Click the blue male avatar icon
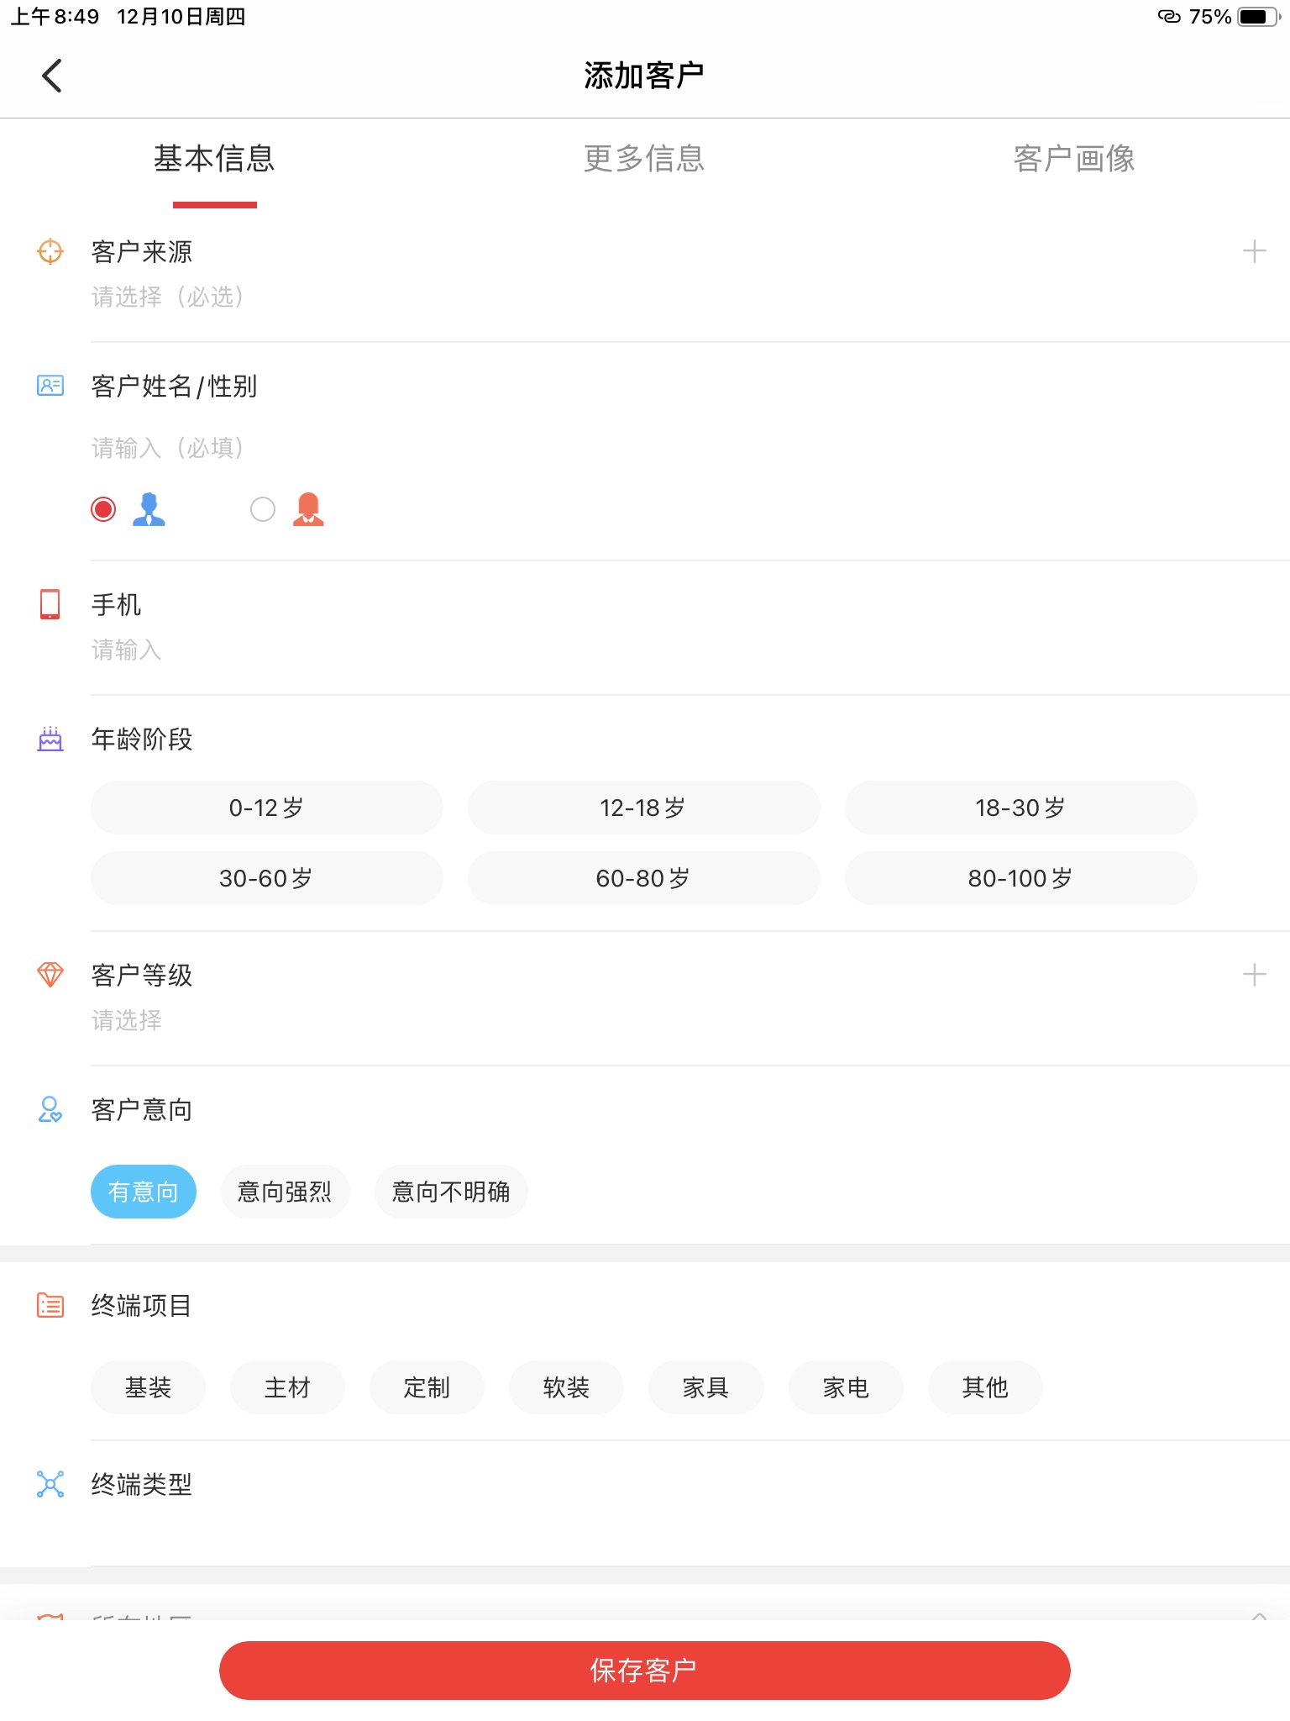This screenshot has width=1290, height=1721. (149, 509)
